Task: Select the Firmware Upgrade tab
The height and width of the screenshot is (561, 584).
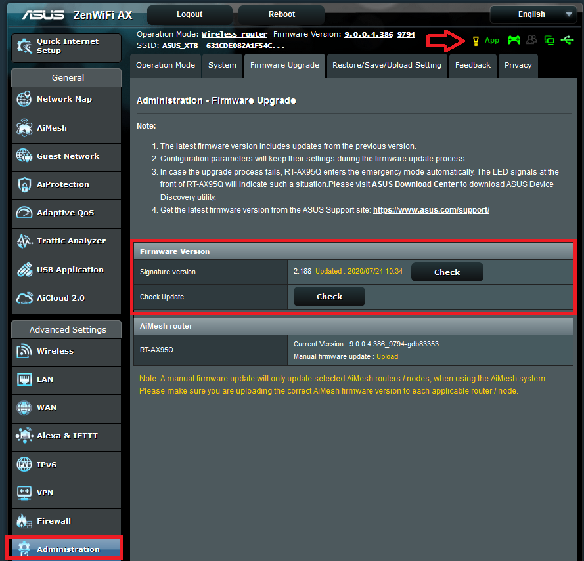Action: [x=284, y=66]
